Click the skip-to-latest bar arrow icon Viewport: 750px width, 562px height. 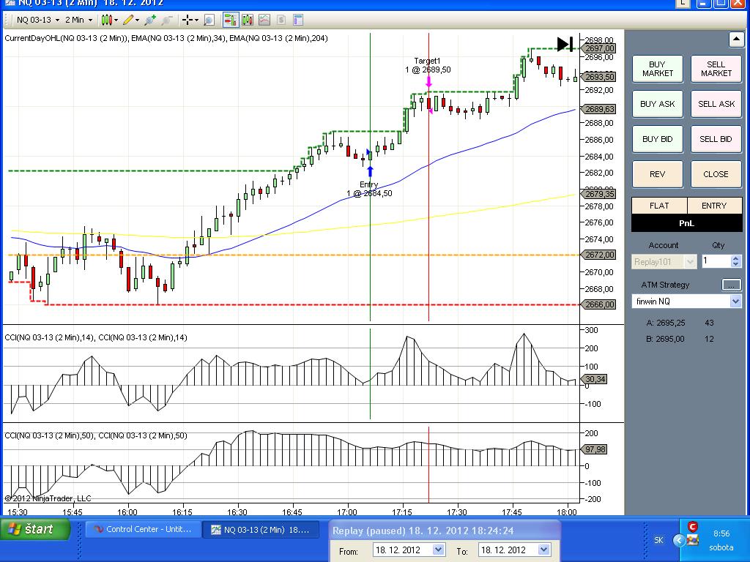click(x=565, y=45)
